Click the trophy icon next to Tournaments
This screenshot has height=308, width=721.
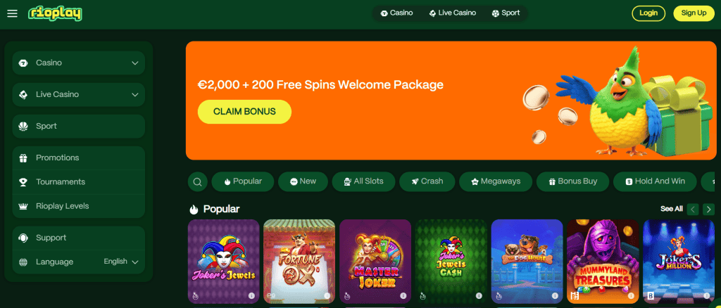click(x=23, y=181)
